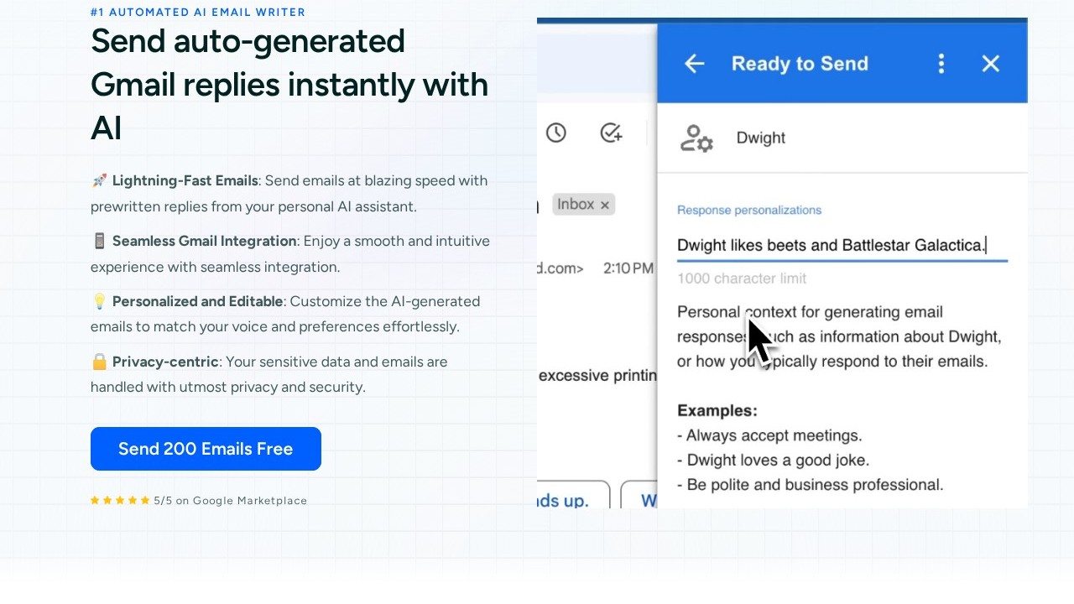Click the back arrow in Ready to Send header
Viewport: 1074px width, 604px height.
tap(695, 64)
